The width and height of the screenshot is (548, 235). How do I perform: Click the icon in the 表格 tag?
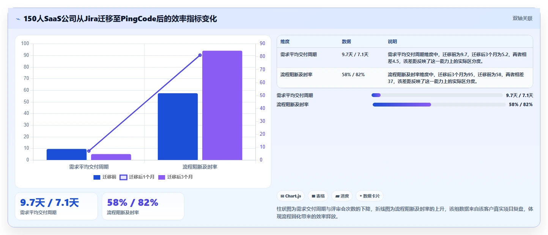pyautogui.click(x=313, y=196)
